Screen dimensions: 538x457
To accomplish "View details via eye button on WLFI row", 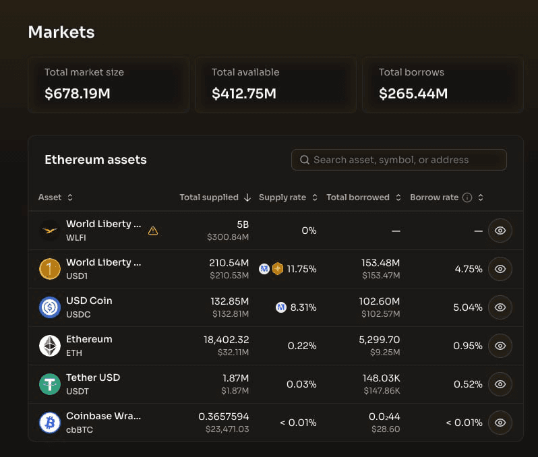I will 500,231.
